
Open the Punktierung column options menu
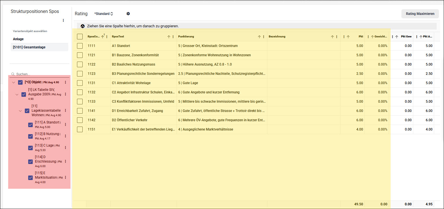click(264, 37)
